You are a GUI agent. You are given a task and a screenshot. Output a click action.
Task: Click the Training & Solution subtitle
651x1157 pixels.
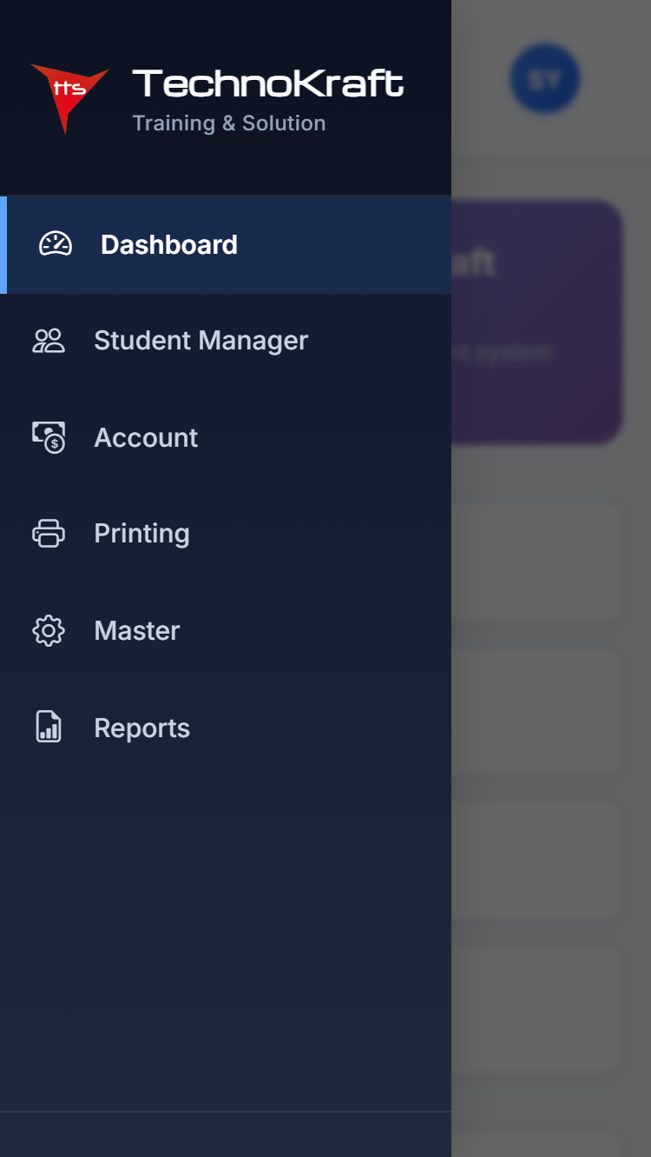tap(229, 123)
